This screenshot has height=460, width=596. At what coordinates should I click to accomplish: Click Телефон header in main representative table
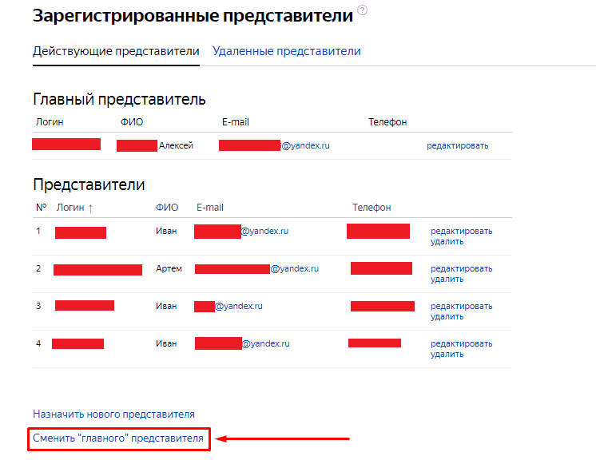(387, 122)
